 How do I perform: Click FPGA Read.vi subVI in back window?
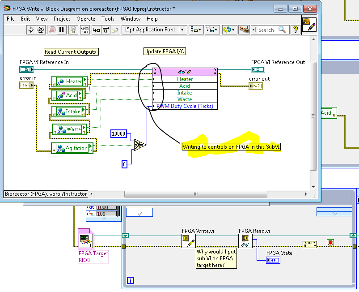coord(245,241)
